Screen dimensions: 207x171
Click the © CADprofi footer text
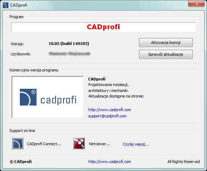tap(21, 162)
